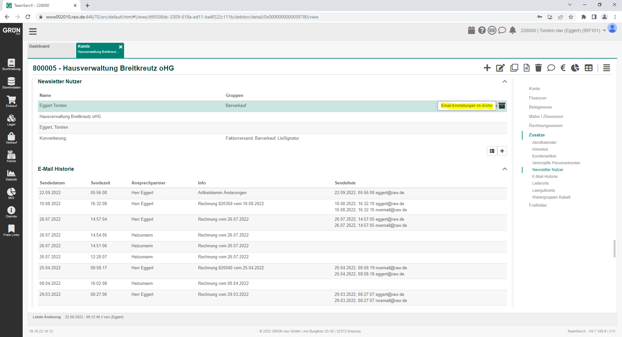Click the trash delete icon in toolbar
622x337 pixels.
[x=538, y=68]
